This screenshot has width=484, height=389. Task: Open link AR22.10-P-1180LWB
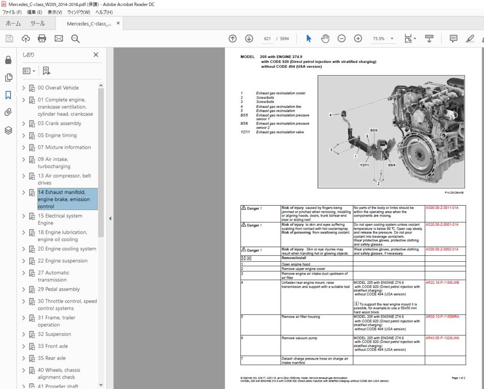(442, 283)
